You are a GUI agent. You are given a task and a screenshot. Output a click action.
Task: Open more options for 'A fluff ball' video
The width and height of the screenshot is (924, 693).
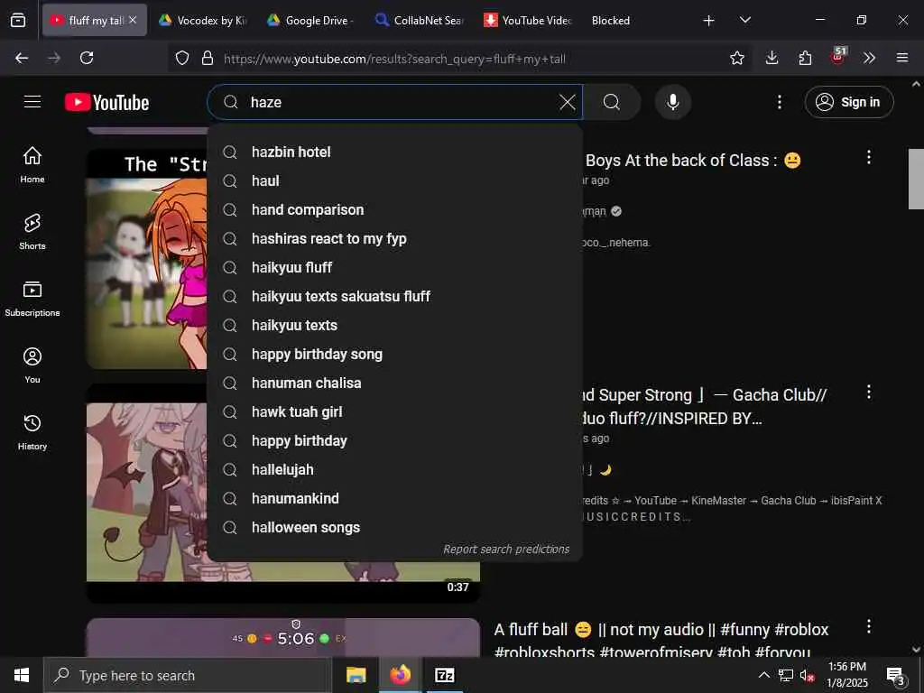[868, 627]
